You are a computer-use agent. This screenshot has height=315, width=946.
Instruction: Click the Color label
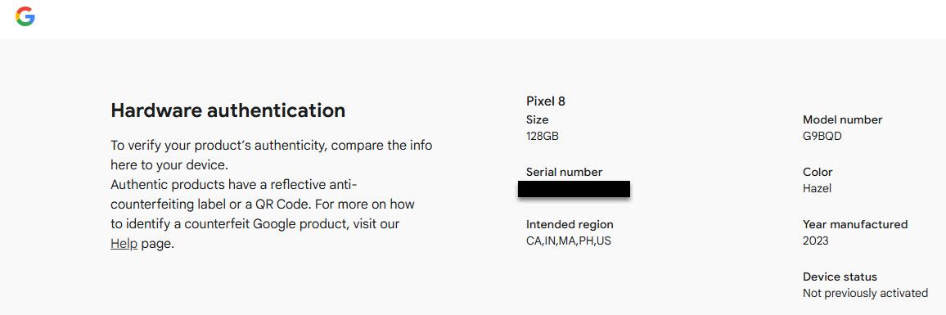click(x=818, y=172)
